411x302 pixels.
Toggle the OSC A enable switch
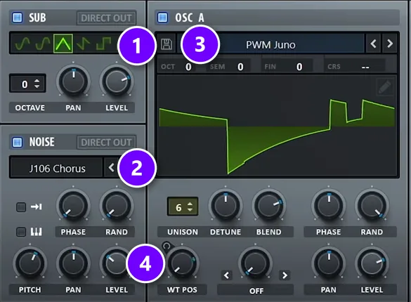pos(162,18)
